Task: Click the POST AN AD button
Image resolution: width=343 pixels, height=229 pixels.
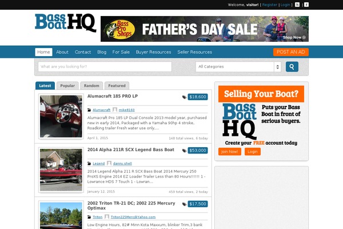Action: click(x=291, y=52)
